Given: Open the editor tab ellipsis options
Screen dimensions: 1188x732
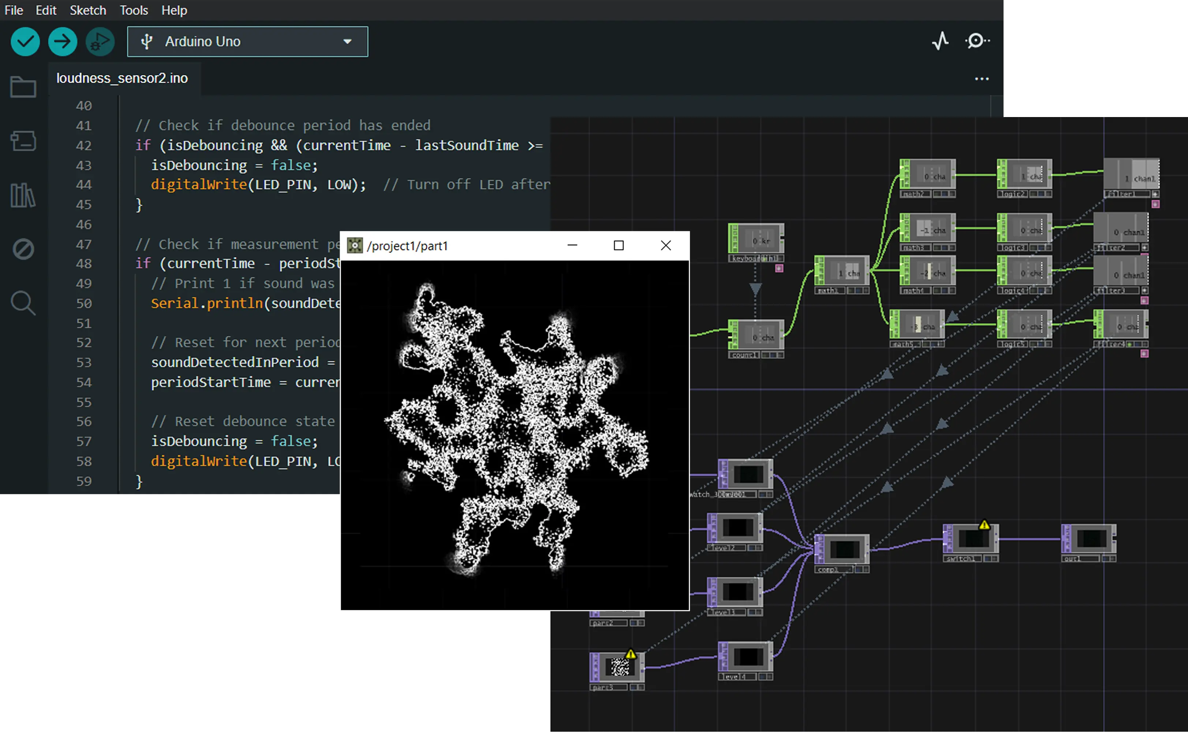Looking at the screenshot, I should 982,79.
